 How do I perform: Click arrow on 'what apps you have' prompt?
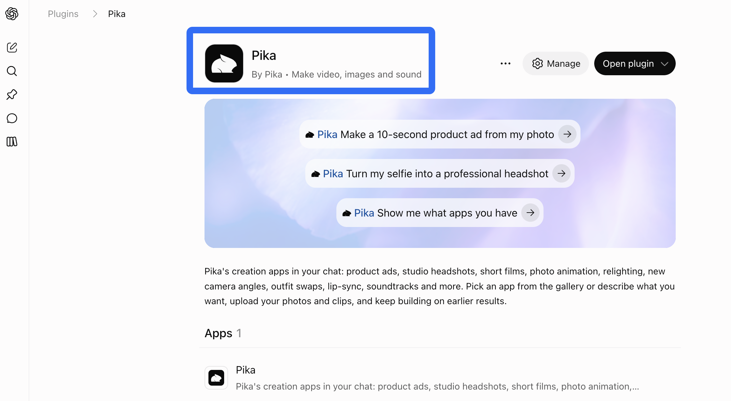(530, 213)
